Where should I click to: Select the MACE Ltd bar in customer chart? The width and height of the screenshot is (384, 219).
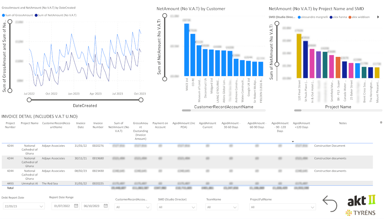(187, 50)
